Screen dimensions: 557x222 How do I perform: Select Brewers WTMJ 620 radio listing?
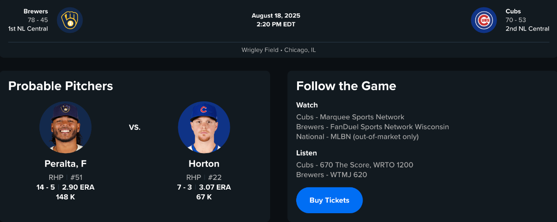click(x=331, y=174)
